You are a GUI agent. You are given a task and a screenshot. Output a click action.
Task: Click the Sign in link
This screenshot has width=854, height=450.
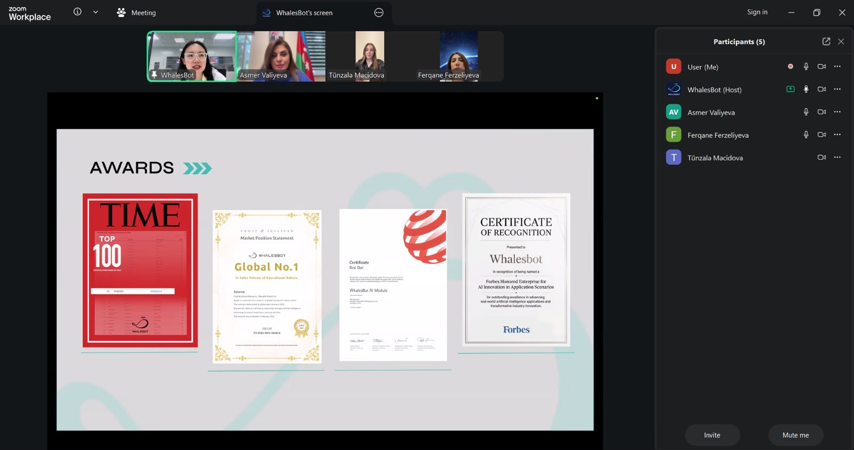coord(757,12)
